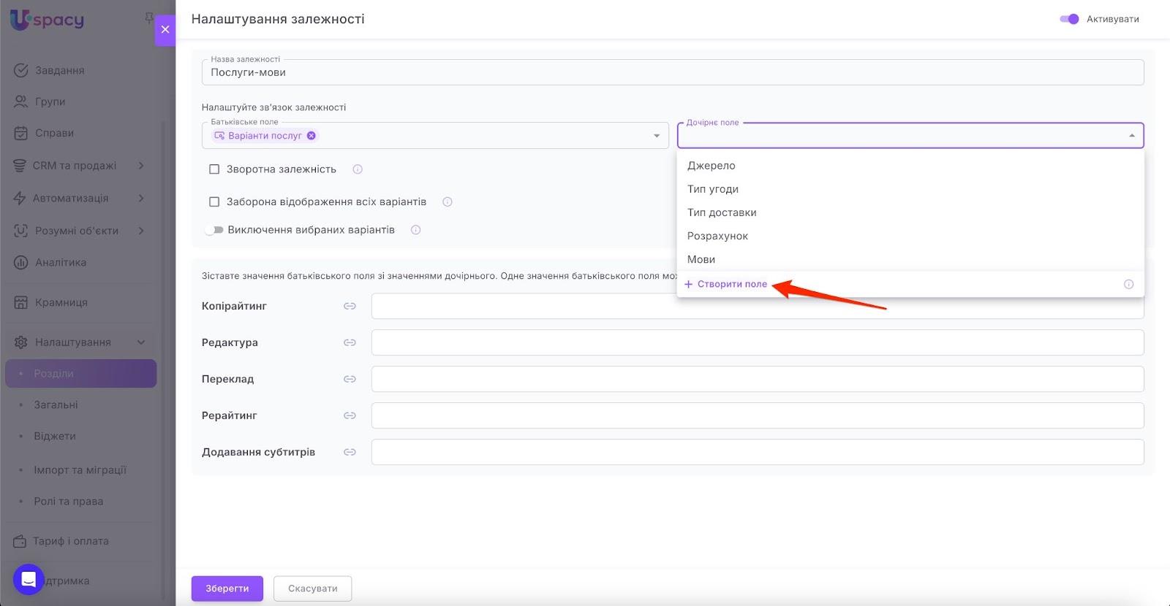This screenshot has height=606, width=1170.
Task: Click the link icon beside Переклад
Action: coord(350,379)
